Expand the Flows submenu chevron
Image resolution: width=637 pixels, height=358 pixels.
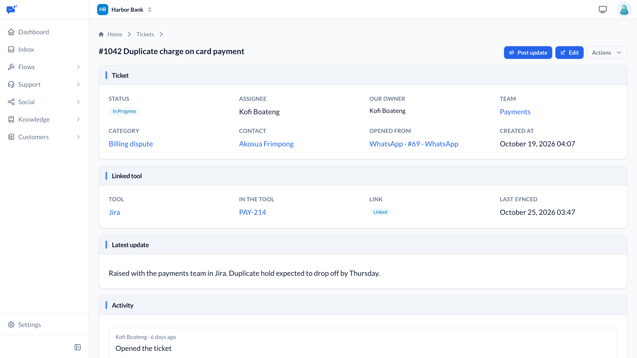(78, 67)
